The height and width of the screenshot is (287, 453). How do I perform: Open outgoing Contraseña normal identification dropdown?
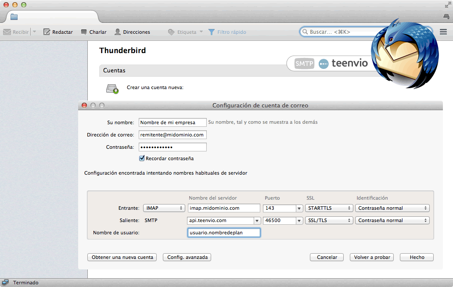pyautogui.click(x=392, y=221)
